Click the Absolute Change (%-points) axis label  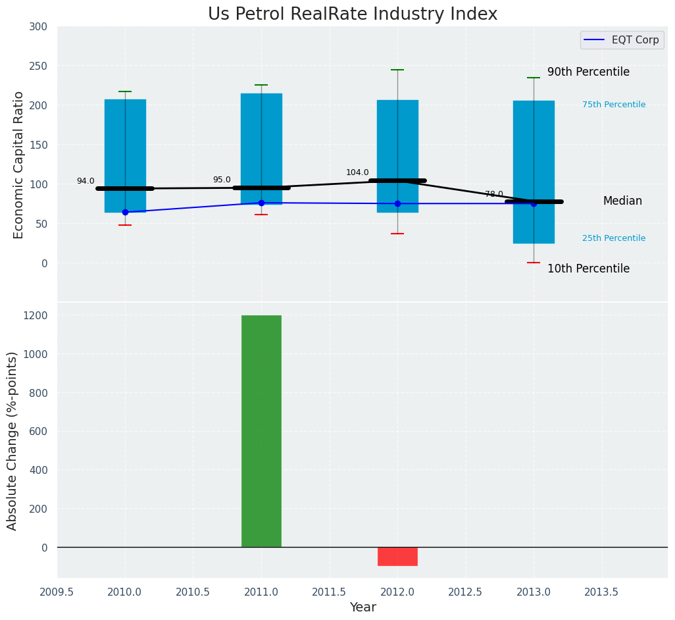click(x=12, y=440)
